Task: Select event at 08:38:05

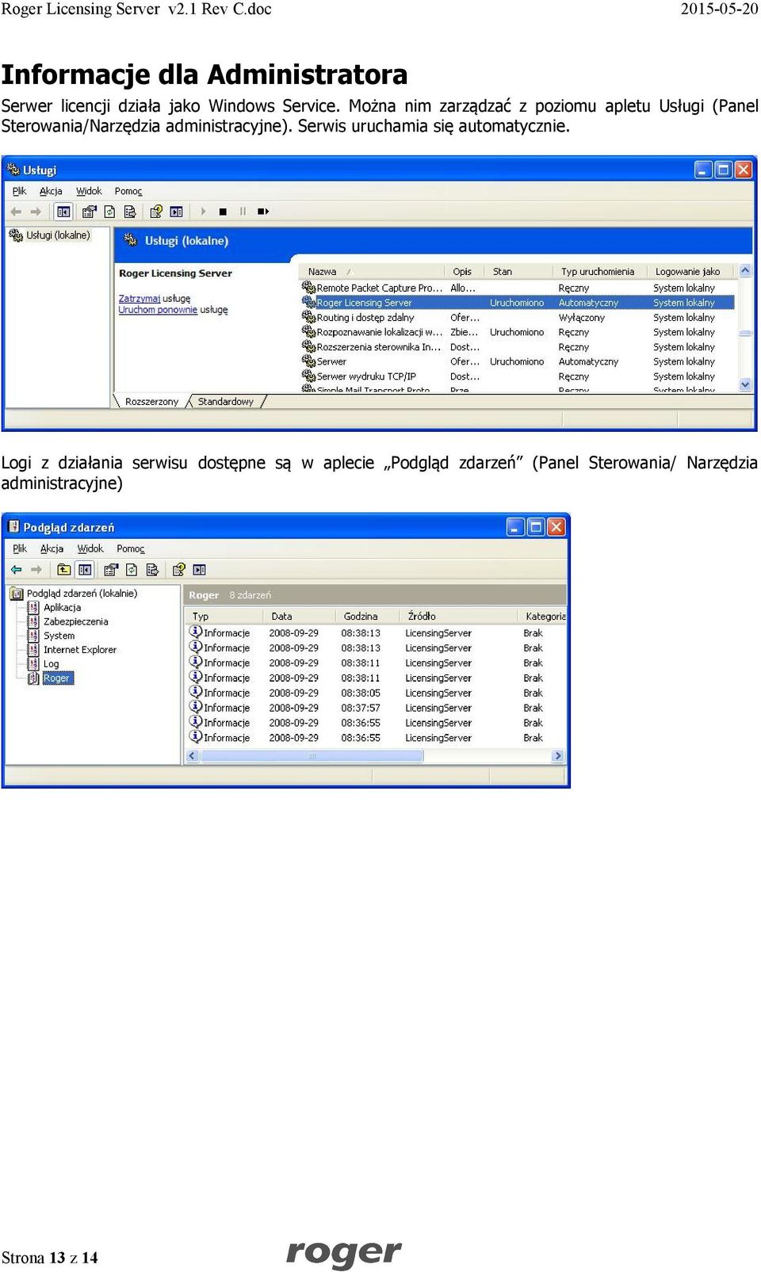Action: 377,693
